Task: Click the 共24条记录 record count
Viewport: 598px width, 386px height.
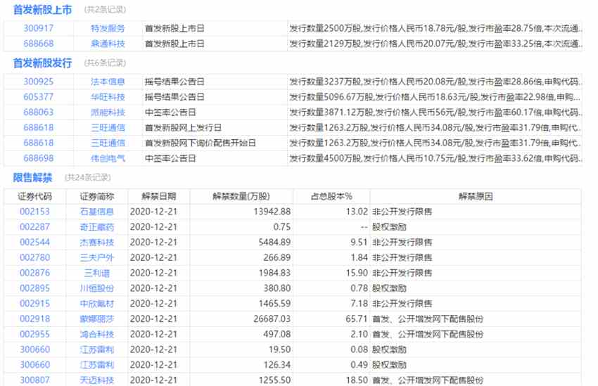Action: pos(88,177)
